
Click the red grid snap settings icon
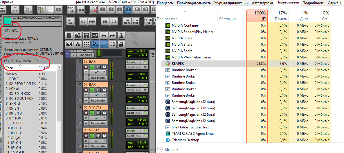tap(94, 10)
